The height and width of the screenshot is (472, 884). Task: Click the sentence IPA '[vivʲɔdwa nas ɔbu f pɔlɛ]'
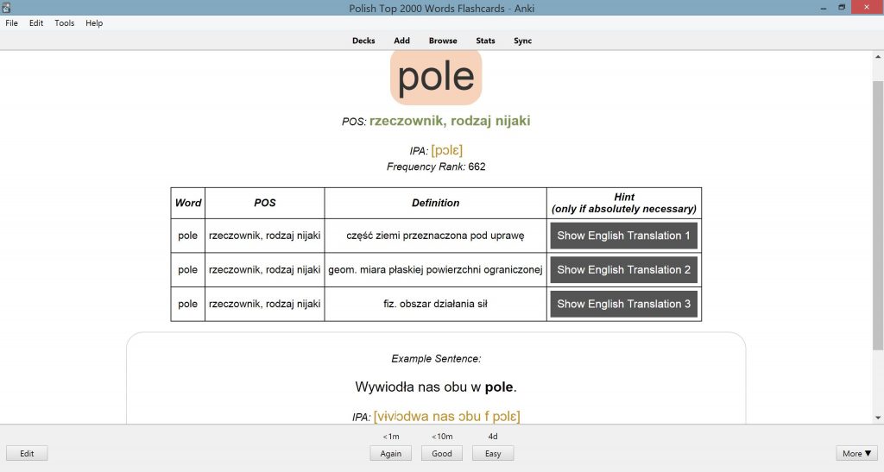click(446, 416)
